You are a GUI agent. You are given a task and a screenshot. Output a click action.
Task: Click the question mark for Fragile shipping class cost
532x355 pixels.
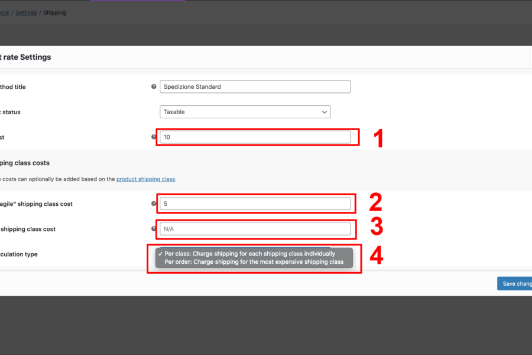click(x=154, y=203)
